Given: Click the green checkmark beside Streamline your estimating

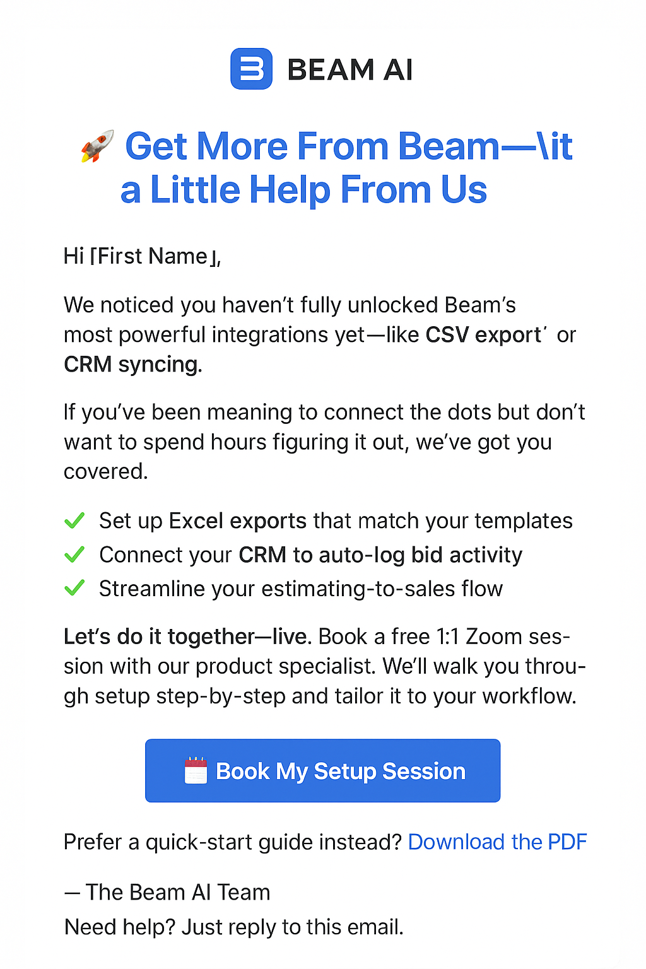Looking at the screenshot, I should pyautogui.click(x=74, y=589).
